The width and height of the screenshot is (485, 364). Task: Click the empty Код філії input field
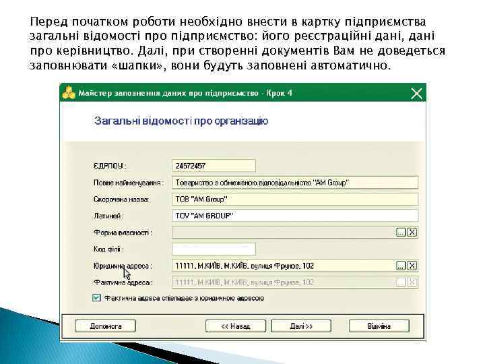click(x=214, y=249)
